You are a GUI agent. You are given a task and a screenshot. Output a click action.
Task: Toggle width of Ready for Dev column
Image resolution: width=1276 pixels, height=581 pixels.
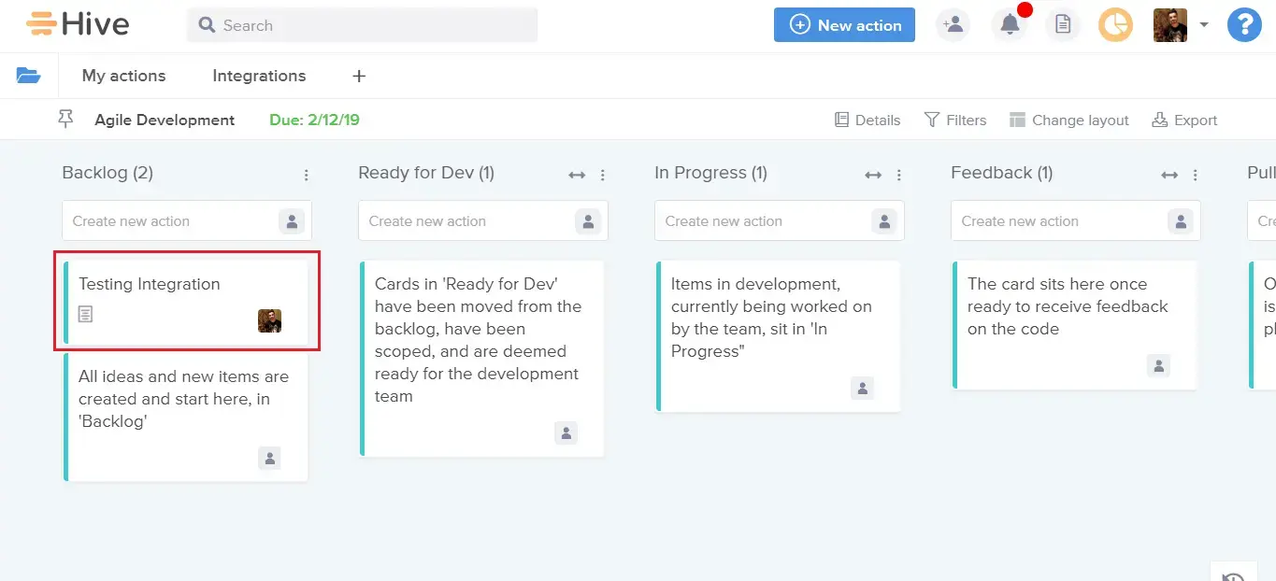[x=577, y=175]
